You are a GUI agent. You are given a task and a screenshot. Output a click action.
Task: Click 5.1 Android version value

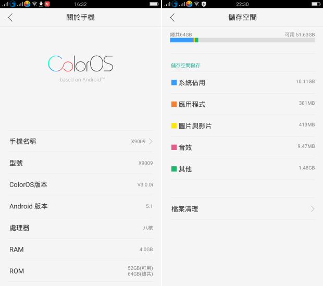(x=150, y=206)
